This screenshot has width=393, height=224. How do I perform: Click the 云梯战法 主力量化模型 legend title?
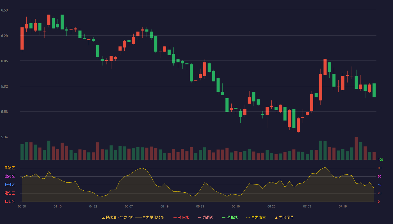[133, 217]
